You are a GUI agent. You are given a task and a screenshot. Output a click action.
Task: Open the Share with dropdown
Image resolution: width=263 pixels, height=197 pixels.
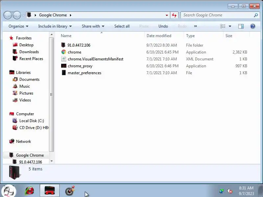point(93,26)
